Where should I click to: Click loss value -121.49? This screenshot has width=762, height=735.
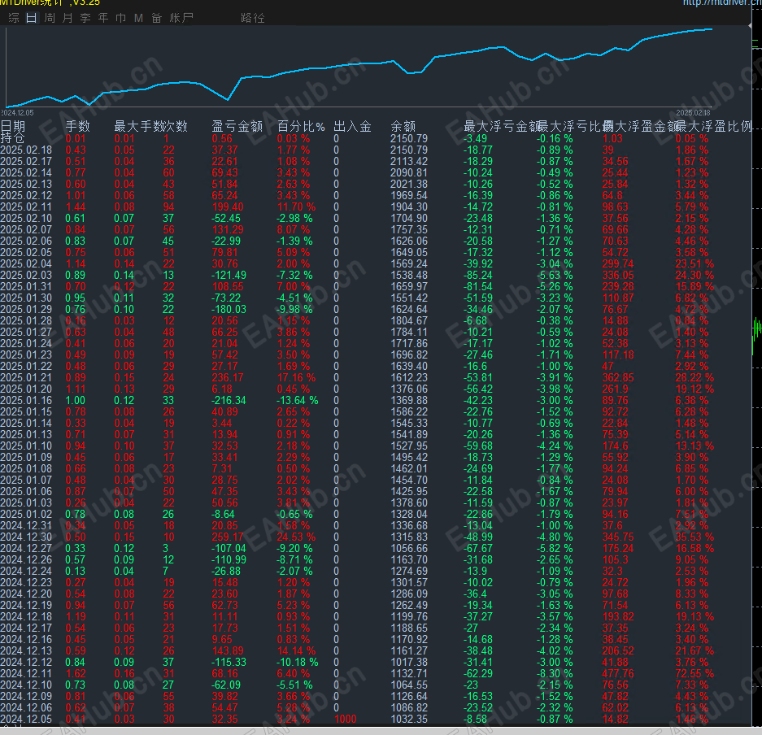click(229, 276)
